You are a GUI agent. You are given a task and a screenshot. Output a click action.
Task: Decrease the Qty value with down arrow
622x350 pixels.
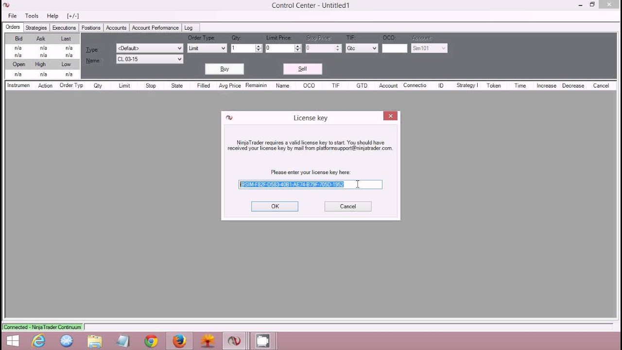click(259, 50)
